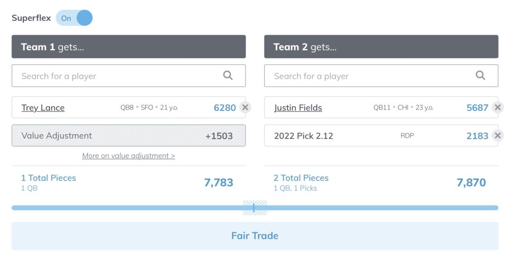
Task: Click the Team 1 search magnifier icon
Action: pyautogui.click(x=228, y=75)
